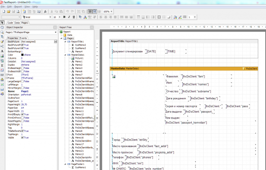Select the copy format brush tool
This screenshot has height=170, width=266.
tap(2, 41)
